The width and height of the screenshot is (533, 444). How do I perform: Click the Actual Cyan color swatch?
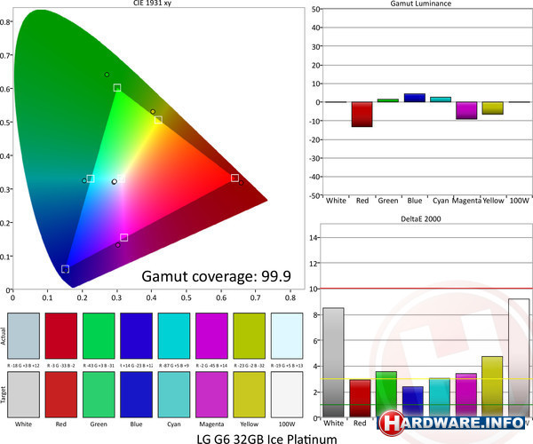click(174, 336)
